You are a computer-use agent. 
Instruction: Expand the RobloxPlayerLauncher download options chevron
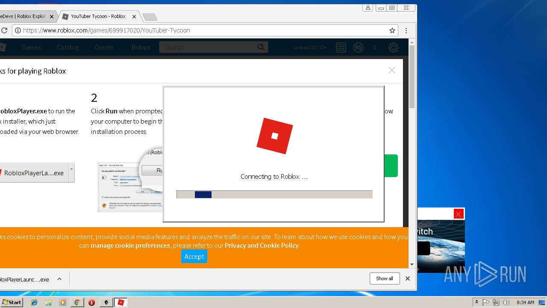pos(59,279)
